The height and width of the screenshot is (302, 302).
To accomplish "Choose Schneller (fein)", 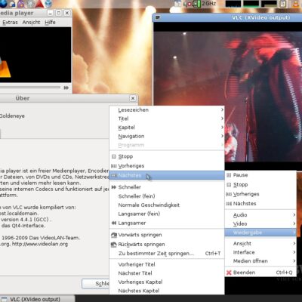I will tap(167, 196).
